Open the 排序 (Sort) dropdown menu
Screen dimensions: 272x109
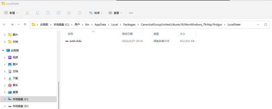(x=95, y=13)
